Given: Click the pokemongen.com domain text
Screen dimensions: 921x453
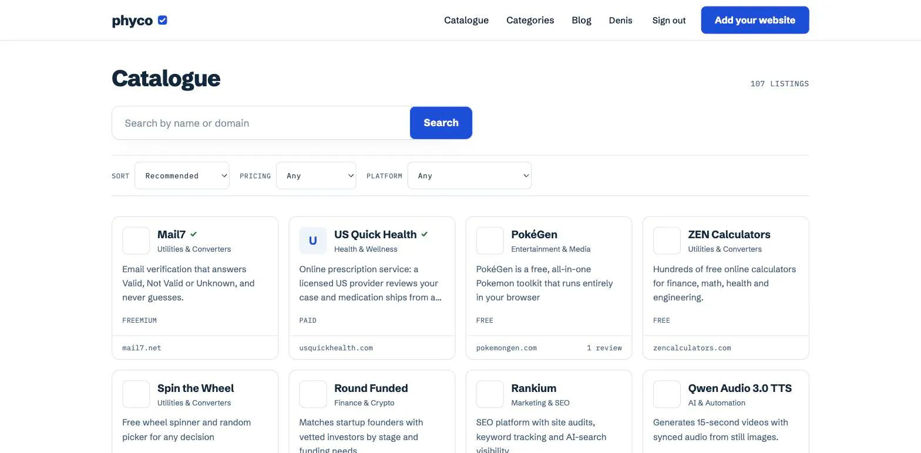Looking at the screenshot, I should coord(506,348).
